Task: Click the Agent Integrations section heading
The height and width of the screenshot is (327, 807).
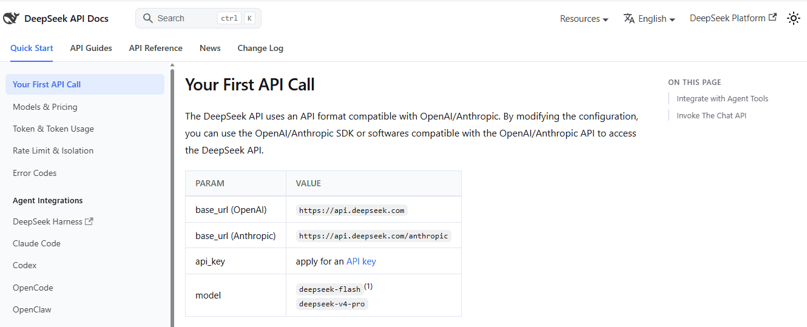Action: pos(47,200)
